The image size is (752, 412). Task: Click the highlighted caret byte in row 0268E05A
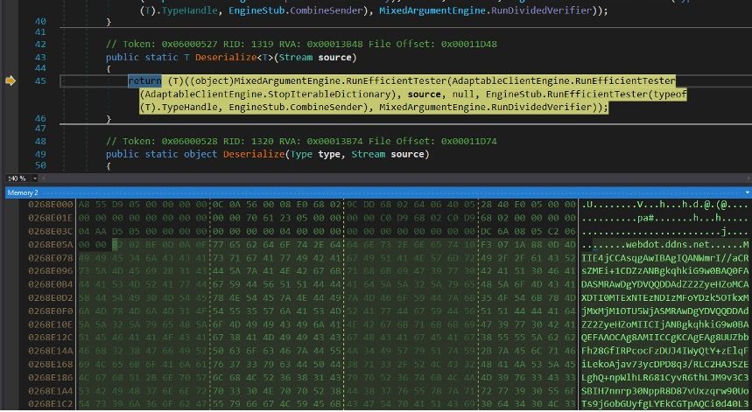pos(115,245)
